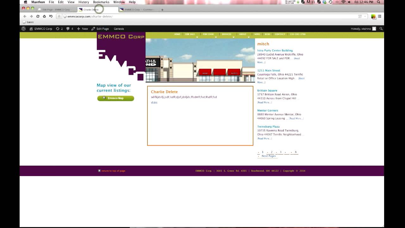Click the Adobe 11 icon in menu bar
This screenshot has height=228, width=405.
click(x=311, y=2)
